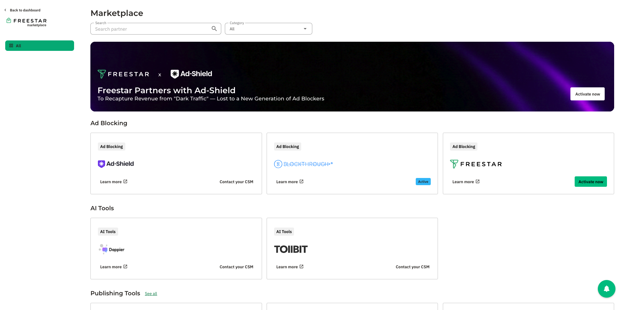Click See all next to Publishing Tools
The height and width of the screenshot is (310, 621).
click(x=151, y=294)
